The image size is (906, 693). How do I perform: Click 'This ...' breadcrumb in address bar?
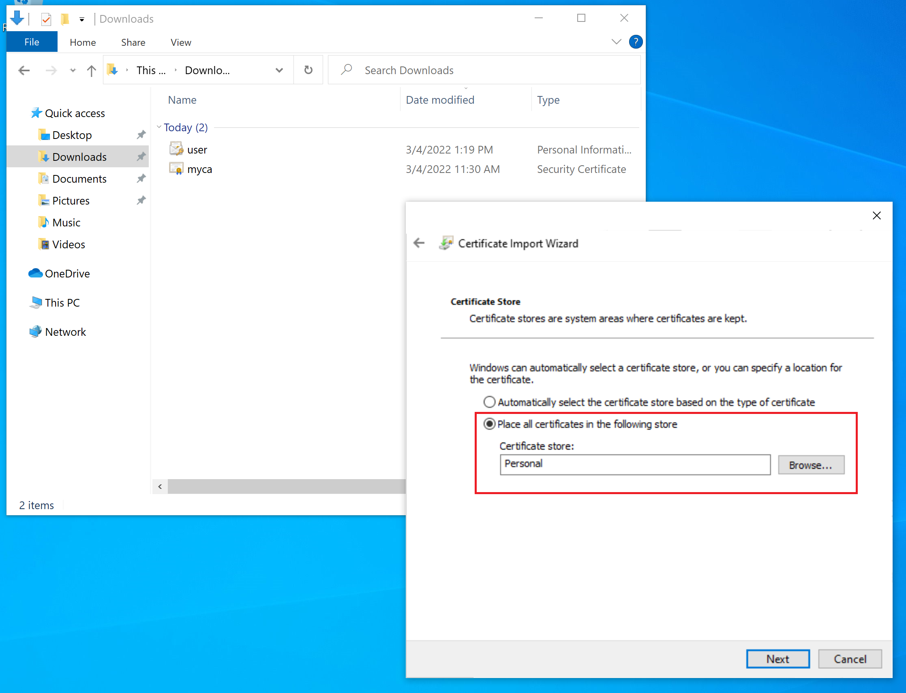tap(151, 70)
